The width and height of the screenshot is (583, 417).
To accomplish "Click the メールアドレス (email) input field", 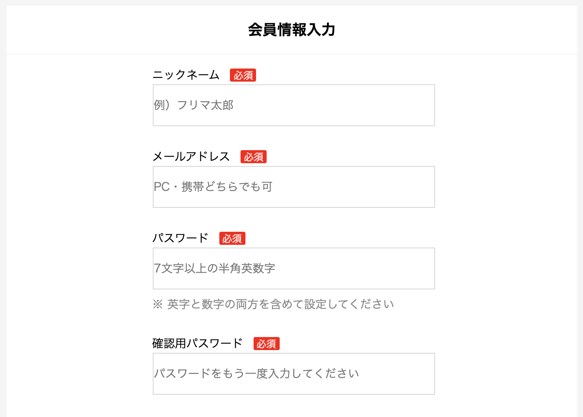I will [x=294, y=186].
